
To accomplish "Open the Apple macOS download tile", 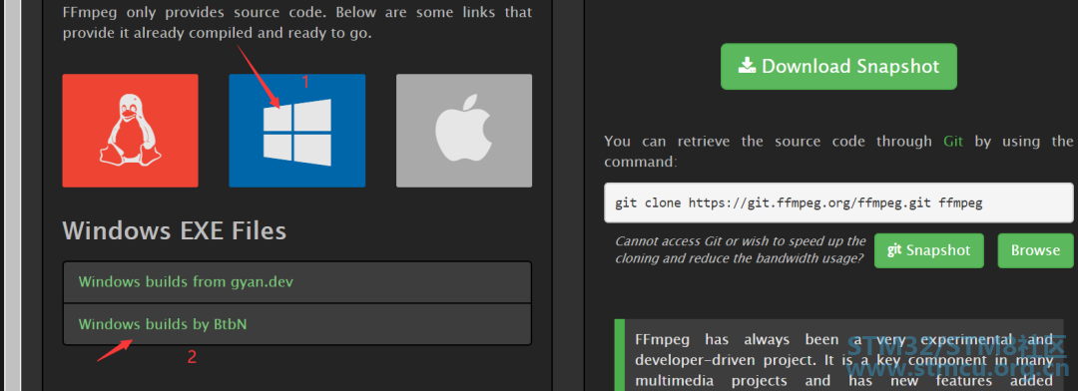I will coord(464,131).
